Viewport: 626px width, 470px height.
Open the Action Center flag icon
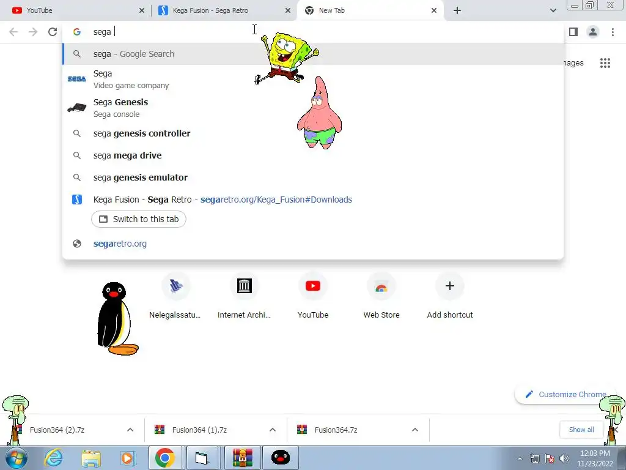(550, 458)
